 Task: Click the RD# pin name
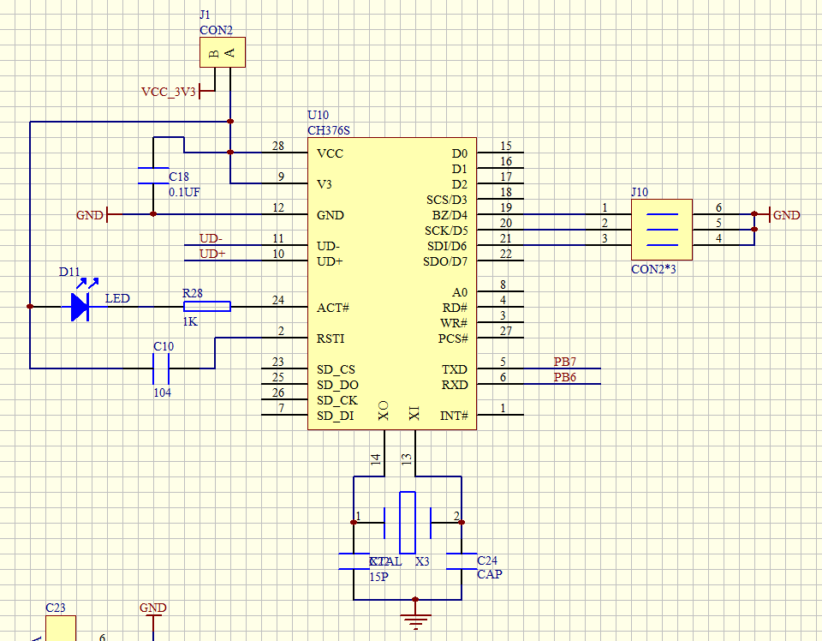pos(455,308)
